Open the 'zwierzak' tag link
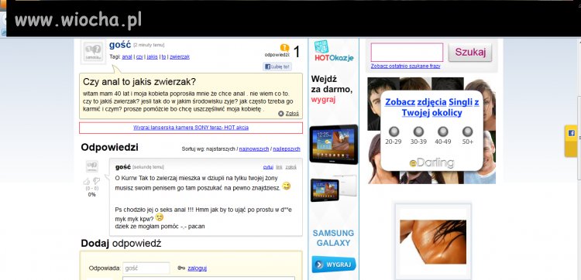Viewport: 581px width, 280px height. [180, 57]
